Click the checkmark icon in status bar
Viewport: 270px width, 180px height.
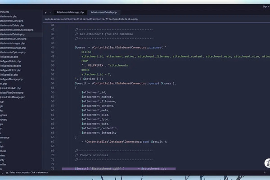click(2, 172)
